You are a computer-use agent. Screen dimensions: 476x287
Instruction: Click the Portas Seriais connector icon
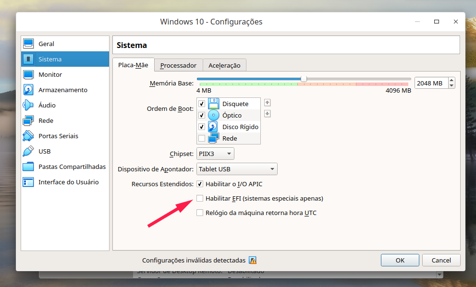[28, 136]
